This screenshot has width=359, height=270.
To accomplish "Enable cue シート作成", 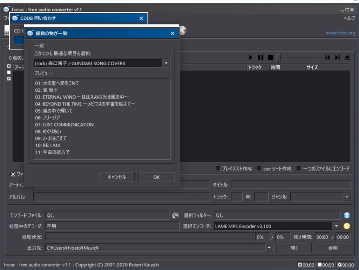I will 259,169.
